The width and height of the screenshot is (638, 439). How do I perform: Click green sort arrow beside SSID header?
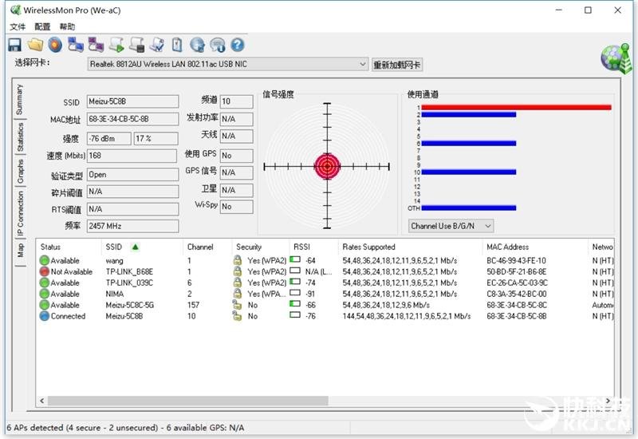point(136,247)
